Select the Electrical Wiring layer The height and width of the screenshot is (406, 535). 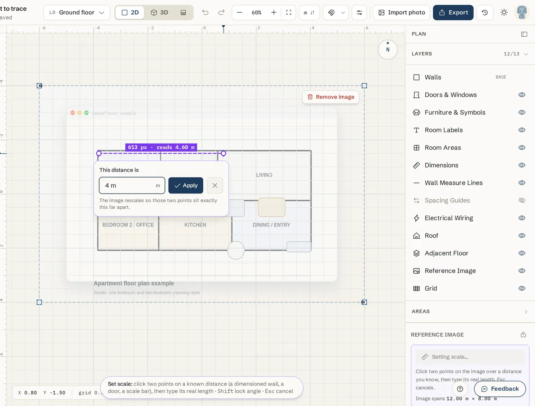click(x=449, y=218)
